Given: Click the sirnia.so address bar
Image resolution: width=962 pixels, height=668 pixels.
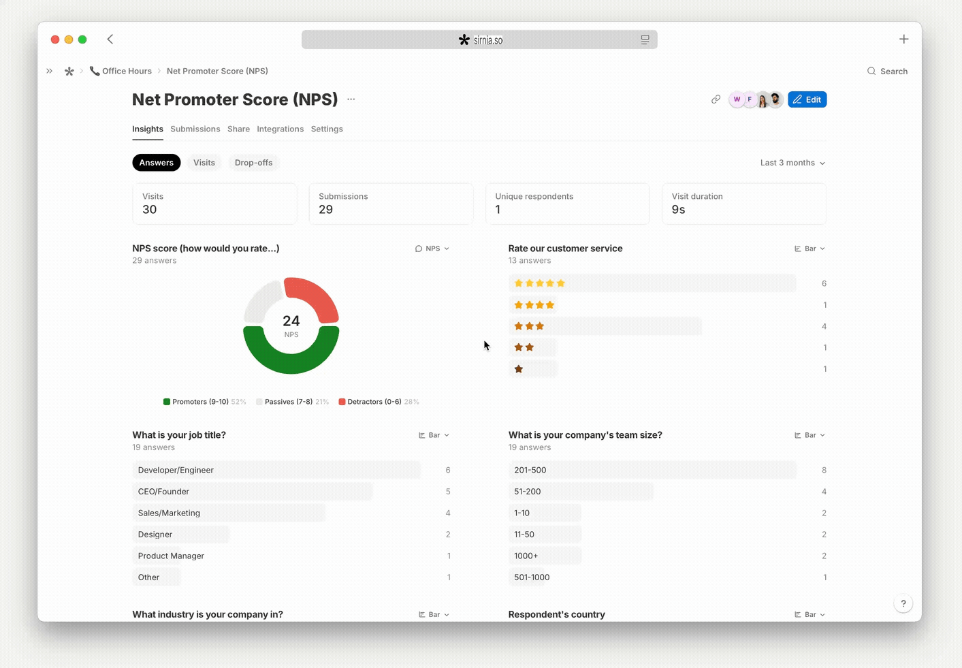Looking at the screenshot, I should (479, 40).
